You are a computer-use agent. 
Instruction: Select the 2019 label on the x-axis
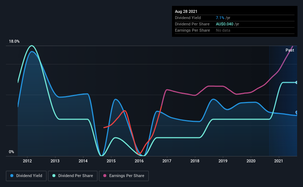pyautogui.click(x=223, y=161)
